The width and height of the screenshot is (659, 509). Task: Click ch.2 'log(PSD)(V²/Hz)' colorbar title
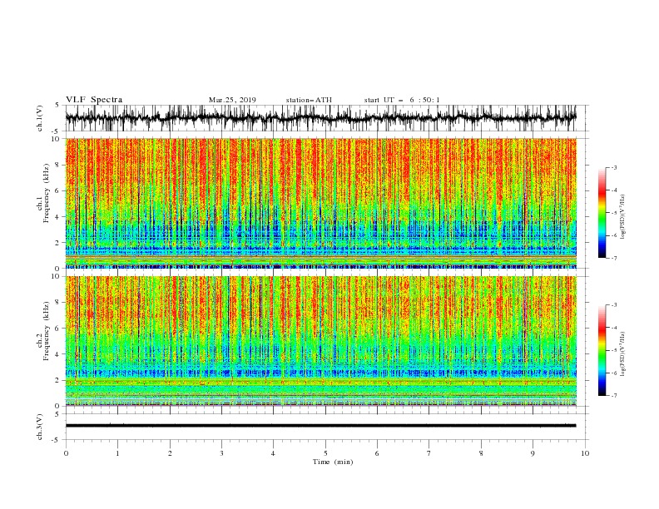tap(624, 354)
